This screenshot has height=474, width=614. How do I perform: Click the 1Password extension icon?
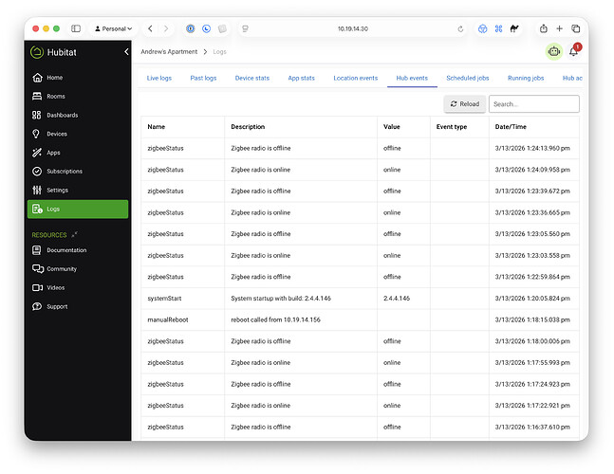point(191,28)
